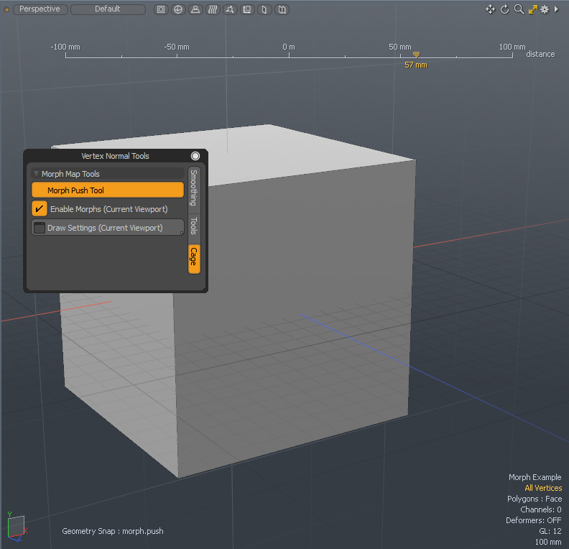Toggle the Vertex Normal Tools pin circle
Viewport: 569px width, 549px height.
[x=195, y=156]
